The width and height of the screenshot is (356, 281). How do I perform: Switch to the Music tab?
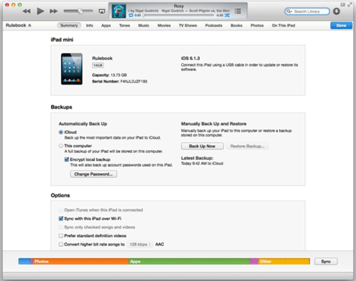click(x=144, y=25)
